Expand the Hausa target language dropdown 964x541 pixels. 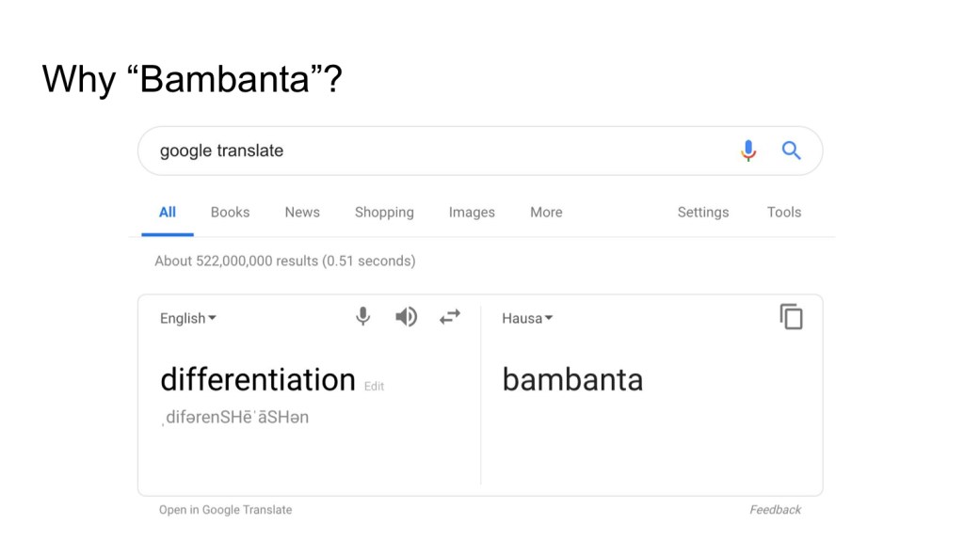pos(527,318)
